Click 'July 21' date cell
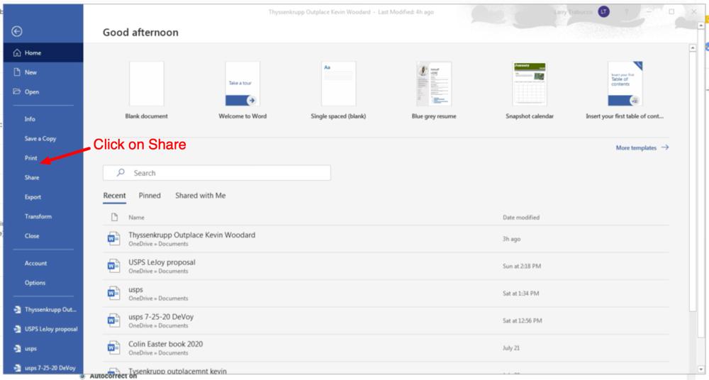Viewport: 709px width, 380px height. coord(511,348)
